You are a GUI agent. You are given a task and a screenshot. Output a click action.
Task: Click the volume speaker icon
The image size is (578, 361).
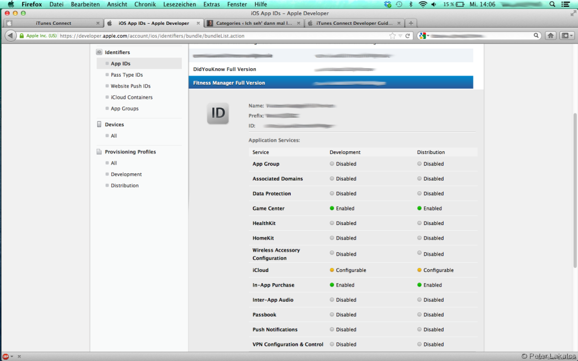pos(434,4)
